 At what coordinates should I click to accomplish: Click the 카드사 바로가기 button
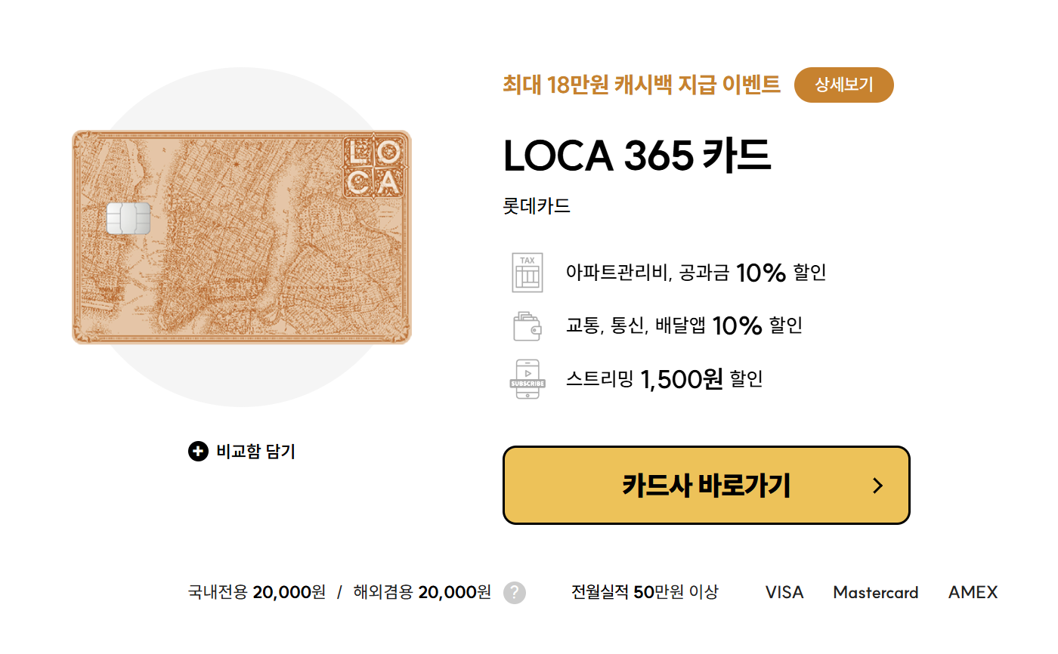click(x=706, y=486)
